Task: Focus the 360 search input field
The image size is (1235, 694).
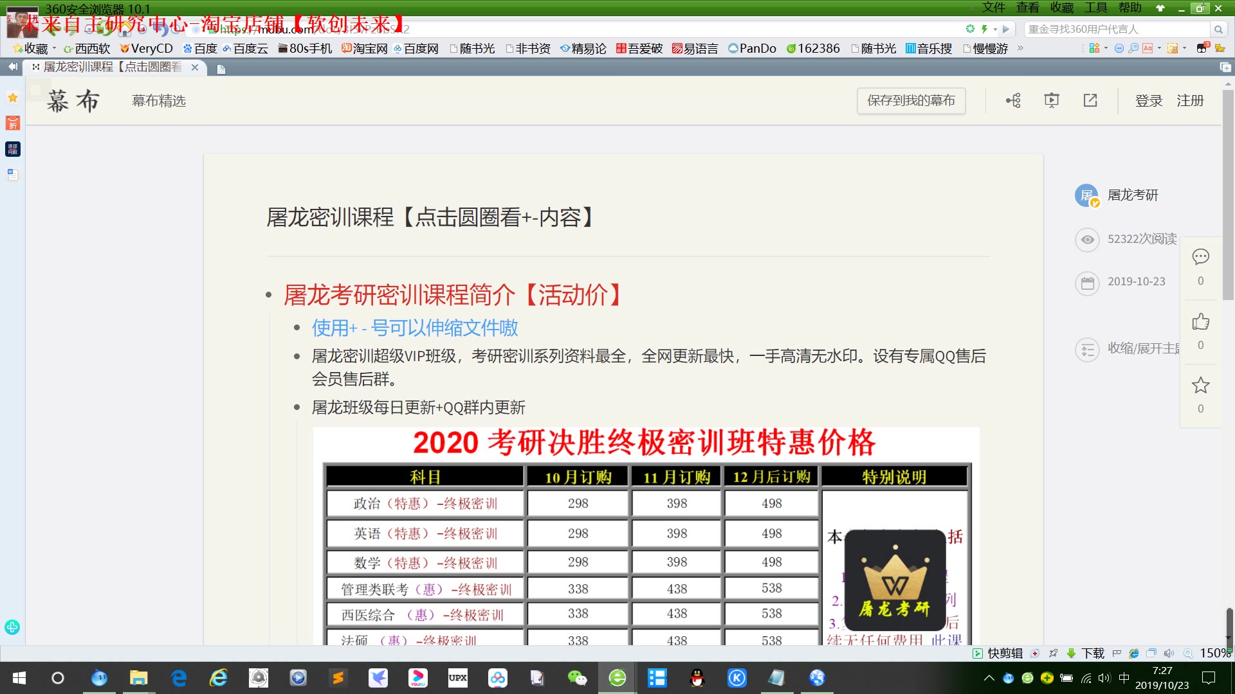Action: pyautogui.click(x=1117, y=30)
